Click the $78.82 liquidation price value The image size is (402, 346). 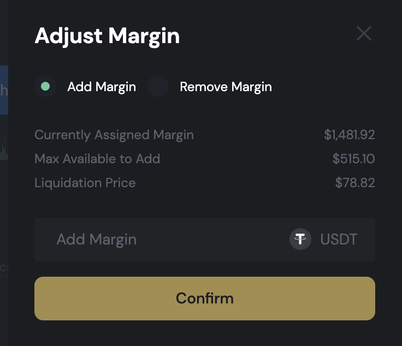click(x=355, y=183)
